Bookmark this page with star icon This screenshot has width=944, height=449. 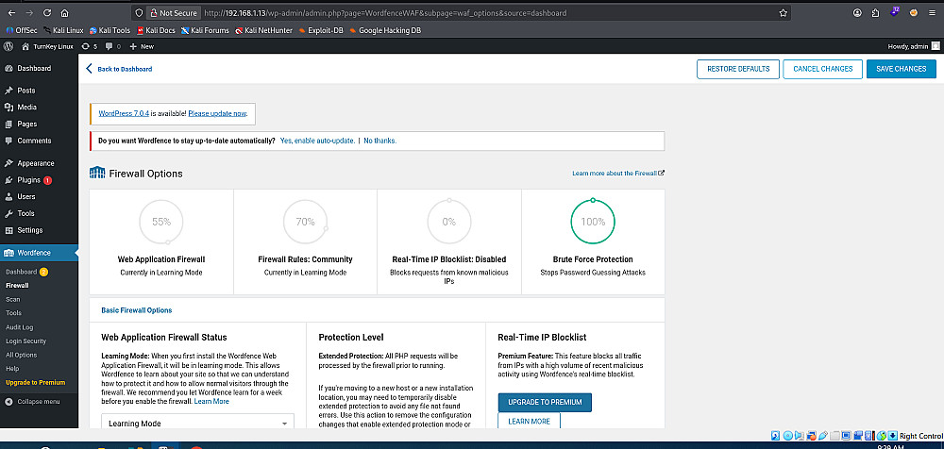[x=783, y=12]
